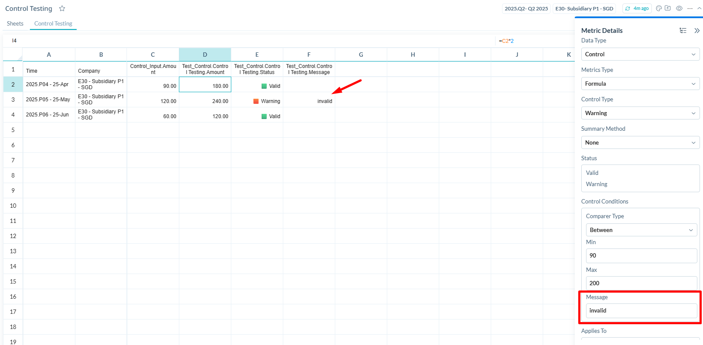Click the E30- Subsidiary P1 - SGD button

point(584,9)
